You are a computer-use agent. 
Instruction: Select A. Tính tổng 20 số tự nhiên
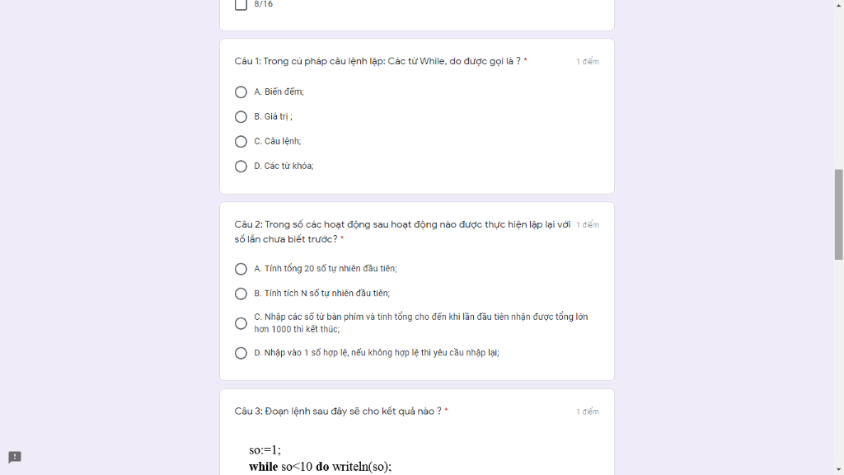pyautogui.click(x=241, y=269)
